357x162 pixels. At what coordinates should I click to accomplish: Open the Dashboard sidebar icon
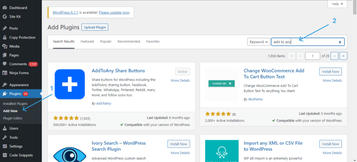(x=5, y=7)
